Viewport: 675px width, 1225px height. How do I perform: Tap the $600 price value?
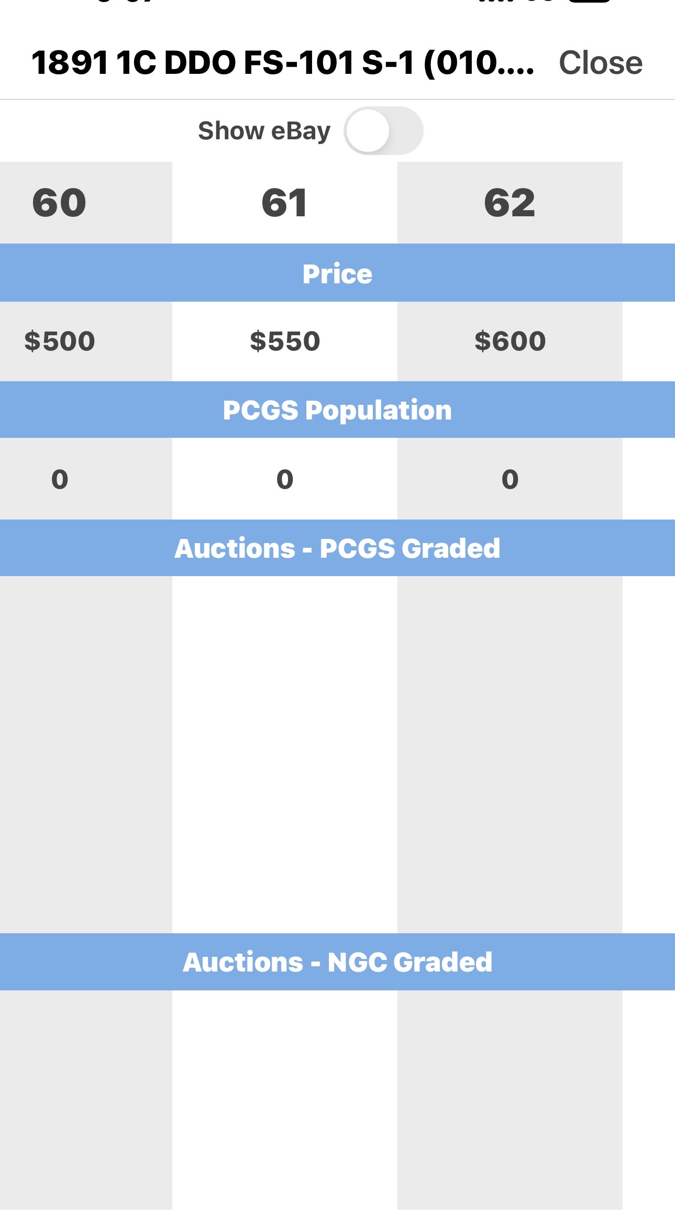pos(510,341)
